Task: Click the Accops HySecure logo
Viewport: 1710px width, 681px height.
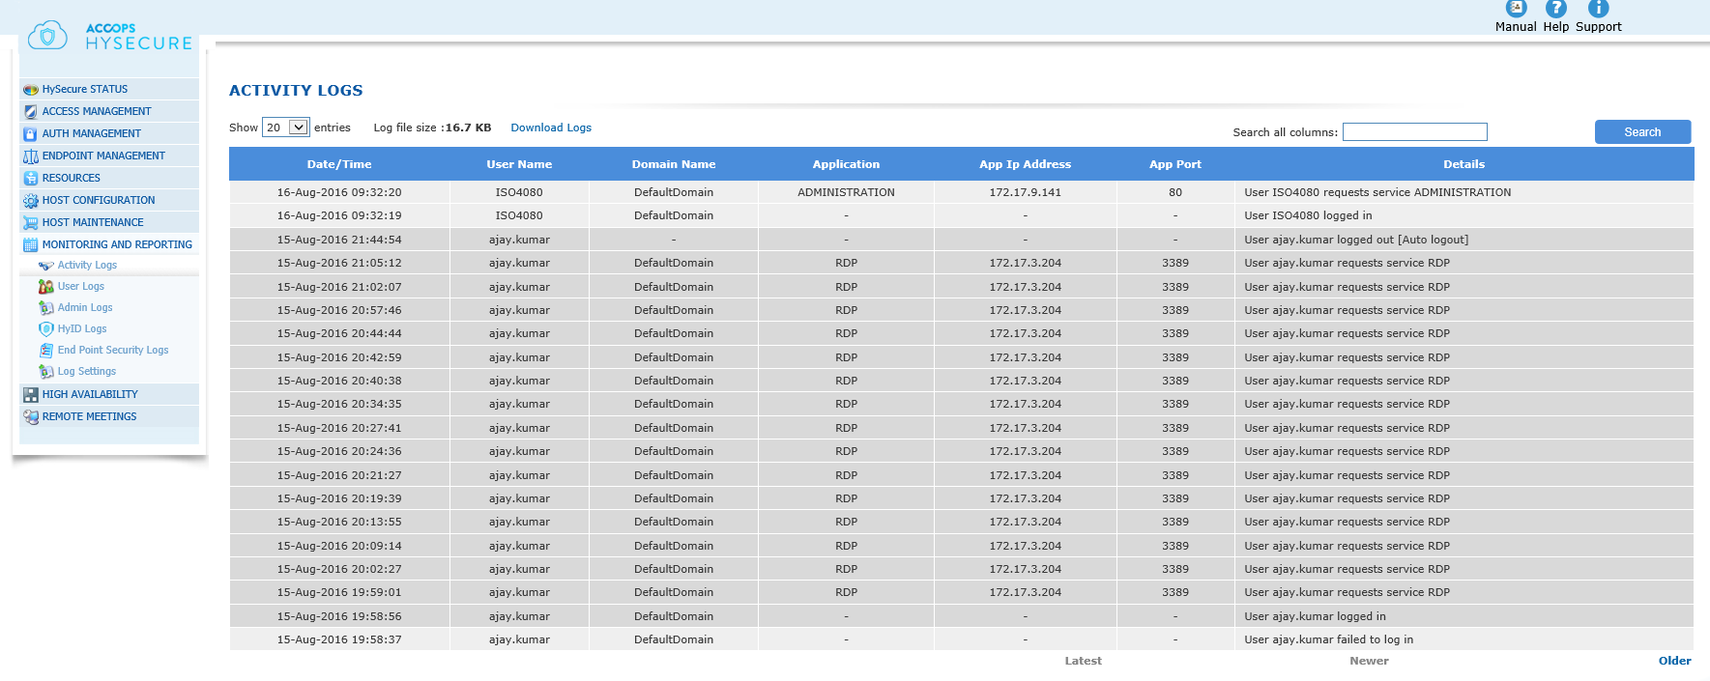Action: click(x=110, y=36)
